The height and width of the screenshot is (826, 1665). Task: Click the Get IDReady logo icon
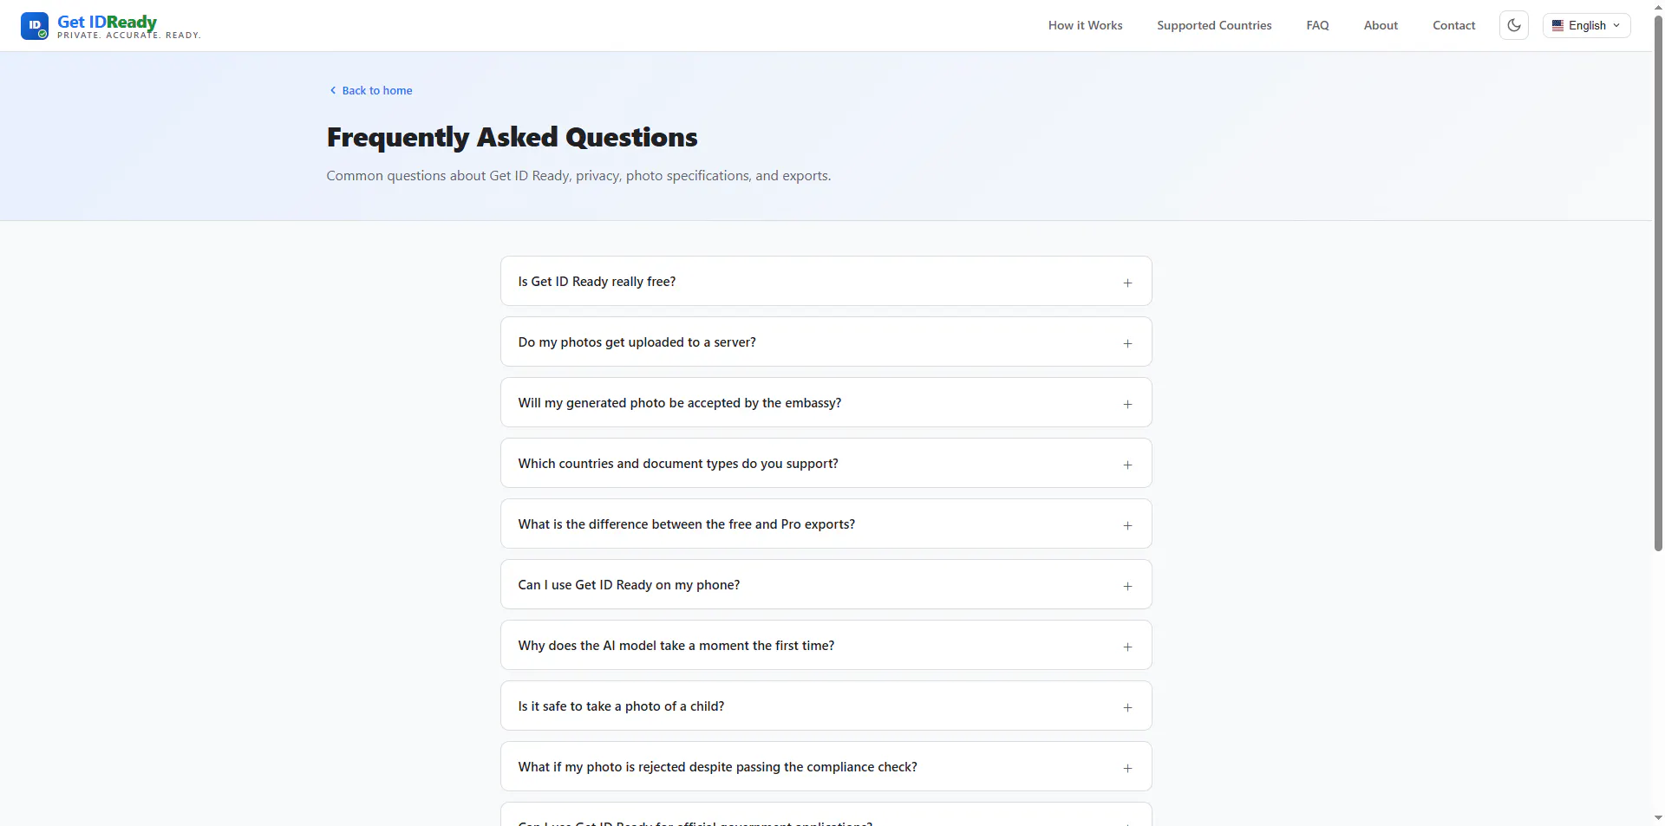[x=35, y=26]
